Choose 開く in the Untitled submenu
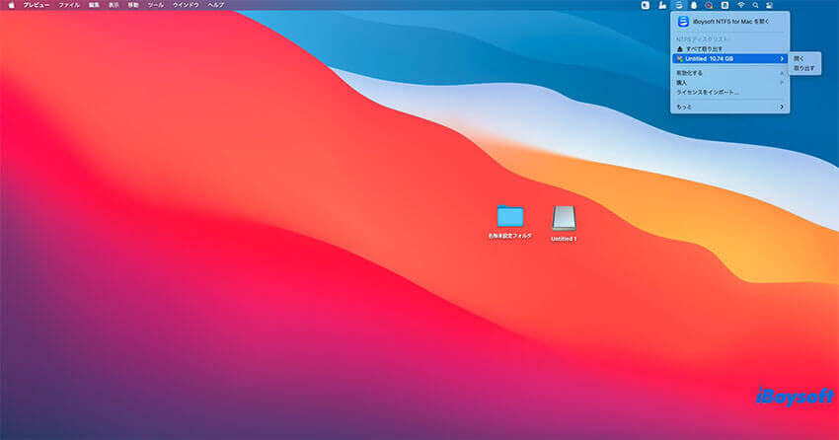This screenshot has width=839, height=440. point(799,58)
